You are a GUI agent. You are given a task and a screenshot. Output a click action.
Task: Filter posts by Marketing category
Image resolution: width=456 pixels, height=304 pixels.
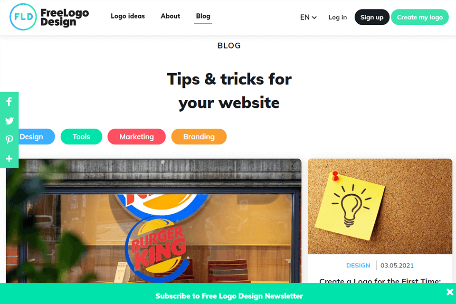[137, 137]
